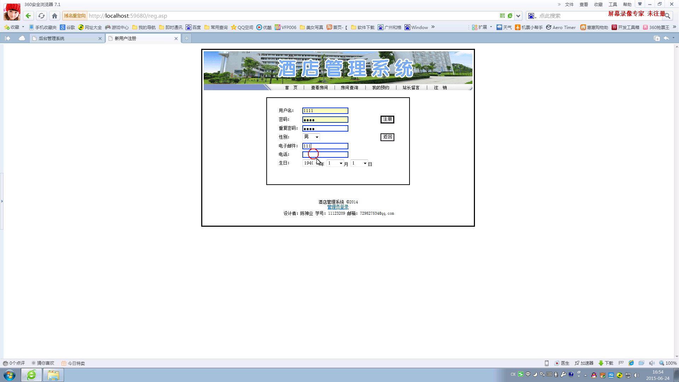The width and height of the screenshot is (679, 382).
Task: Open the 美女写真 bookmark folder
Action: [312, 27]
